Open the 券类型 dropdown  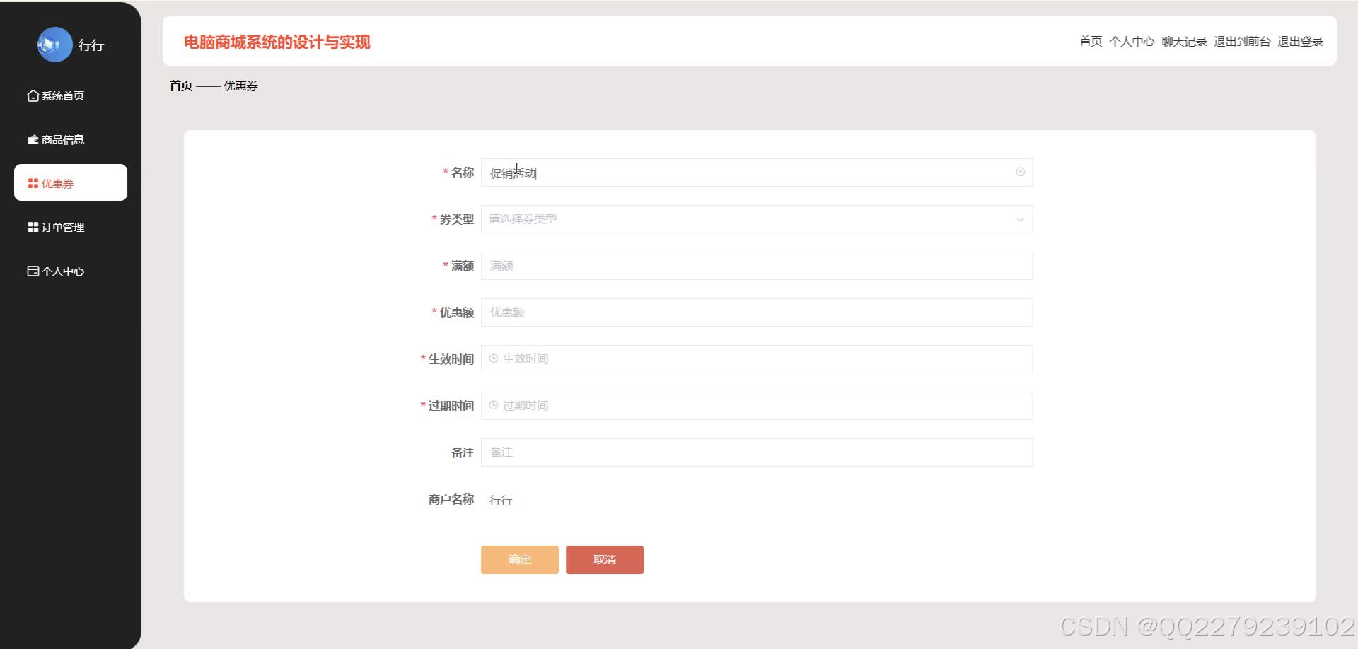757,219
